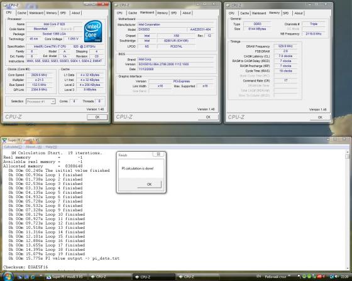The width and height of the screenshot is (352, 281).
Task: Open Super PI from the taskbar
Action: tap(65, 277)
